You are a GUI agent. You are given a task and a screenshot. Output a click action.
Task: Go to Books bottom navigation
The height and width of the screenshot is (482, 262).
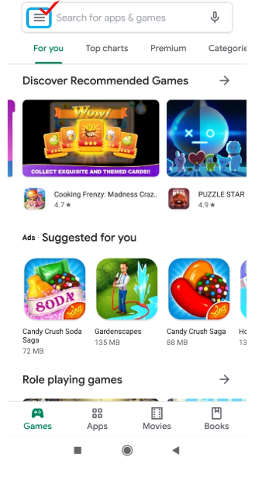[x=216, y=419]
